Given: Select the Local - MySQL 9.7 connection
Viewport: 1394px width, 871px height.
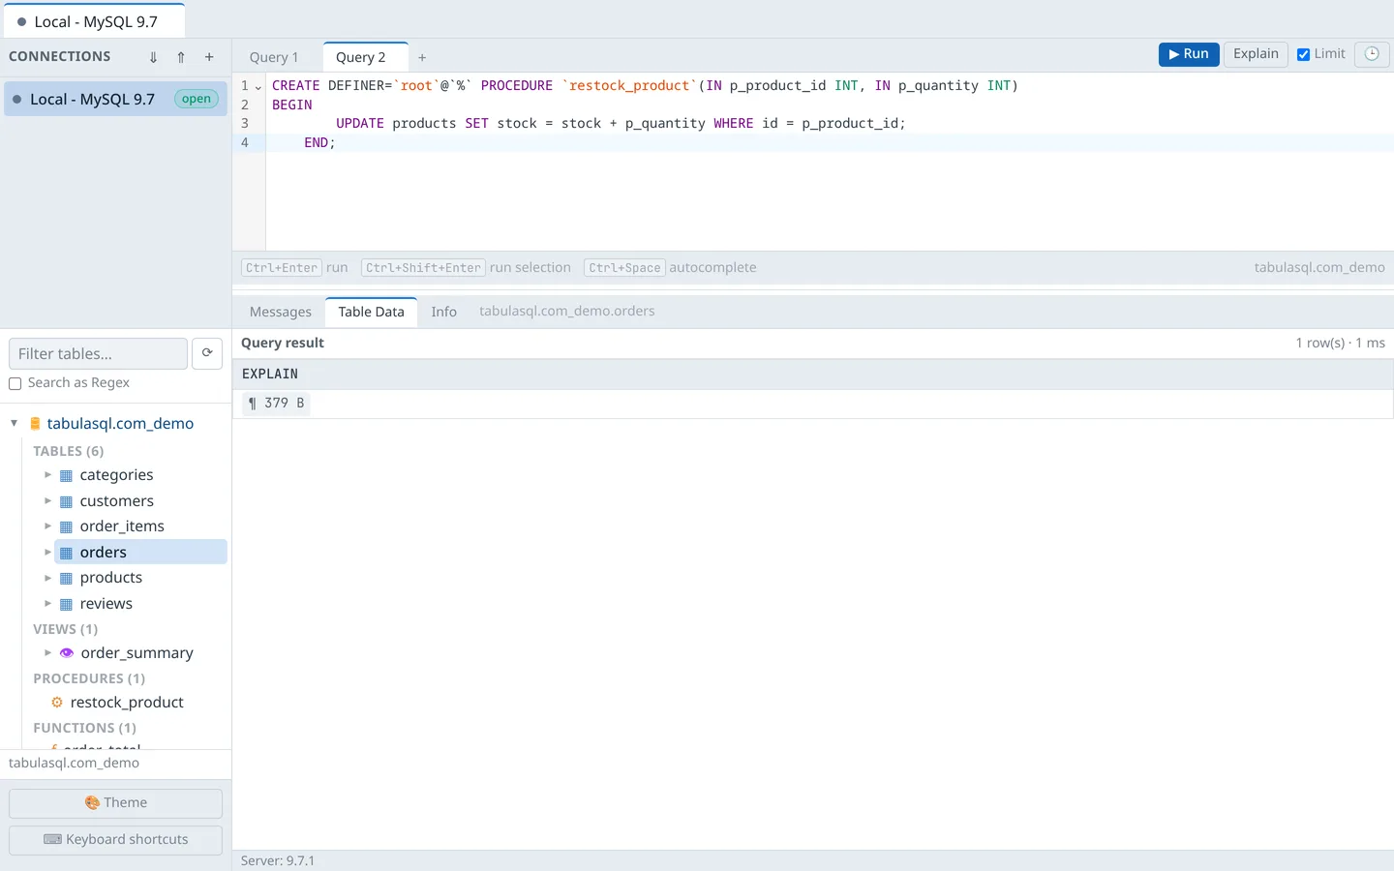Looking at the screenshot, I should [x=115, y=99].
